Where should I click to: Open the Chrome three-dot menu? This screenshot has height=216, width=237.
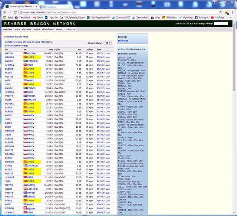click(x=233, y=12)
